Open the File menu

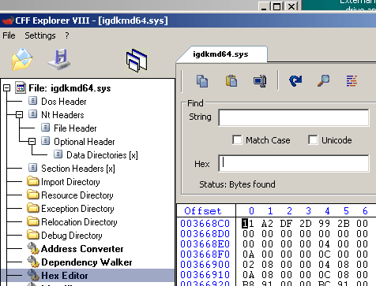(x=9, y=35)
